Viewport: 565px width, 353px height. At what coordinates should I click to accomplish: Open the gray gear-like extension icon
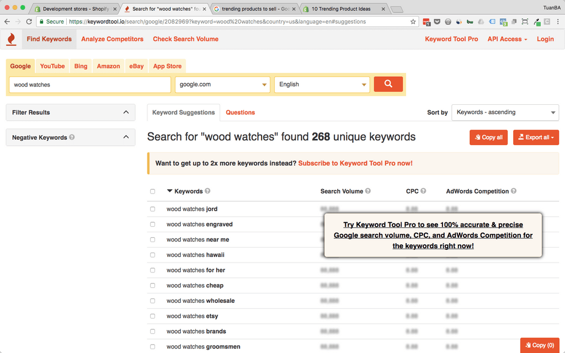448,22
